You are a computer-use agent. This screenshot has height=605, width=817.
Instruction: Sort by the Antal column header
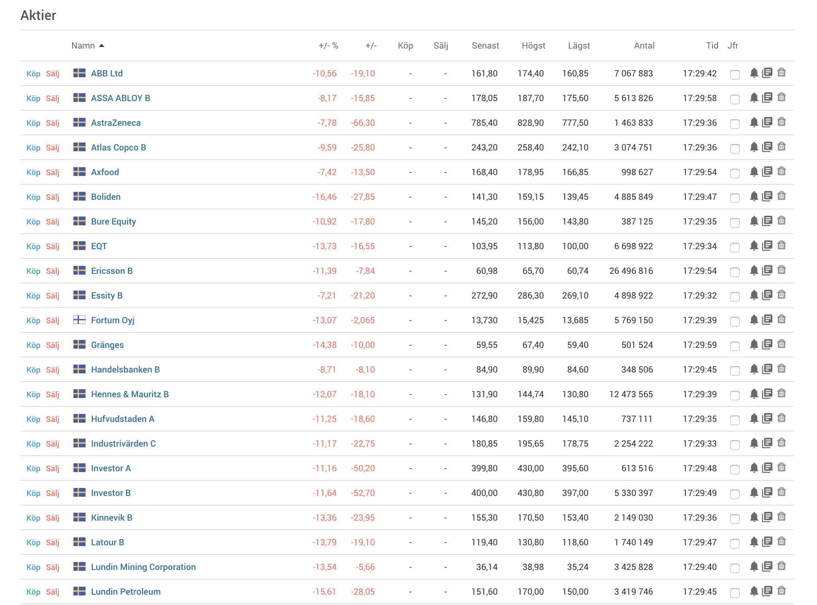(644, 45)
